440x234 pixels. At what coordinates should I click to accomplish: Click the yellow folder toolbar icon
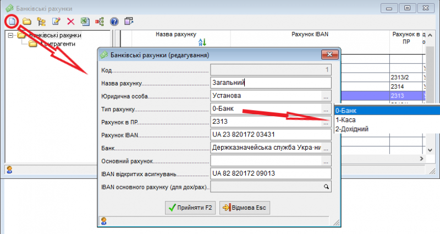(x=26, y=21)
